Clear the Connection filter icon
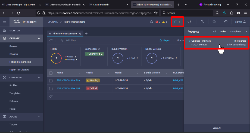250x133 pixels. point(99,49)
